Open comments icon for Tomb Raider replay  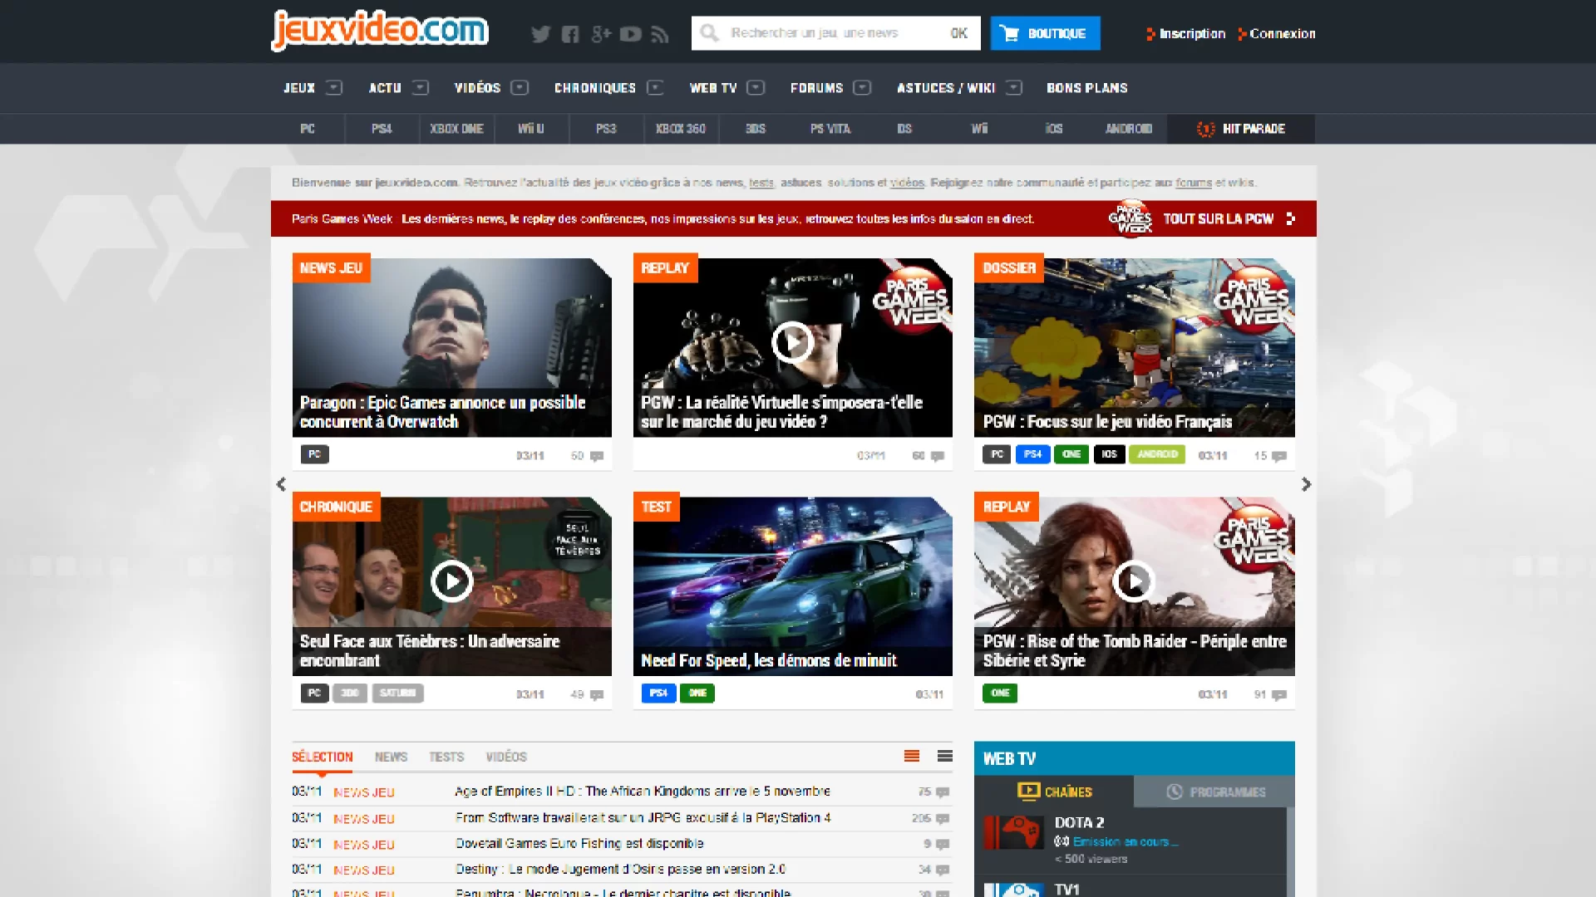tap(1278, 695)
